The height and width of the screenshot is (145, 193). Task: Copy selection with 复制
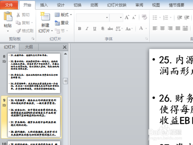(x=23, y=23)
